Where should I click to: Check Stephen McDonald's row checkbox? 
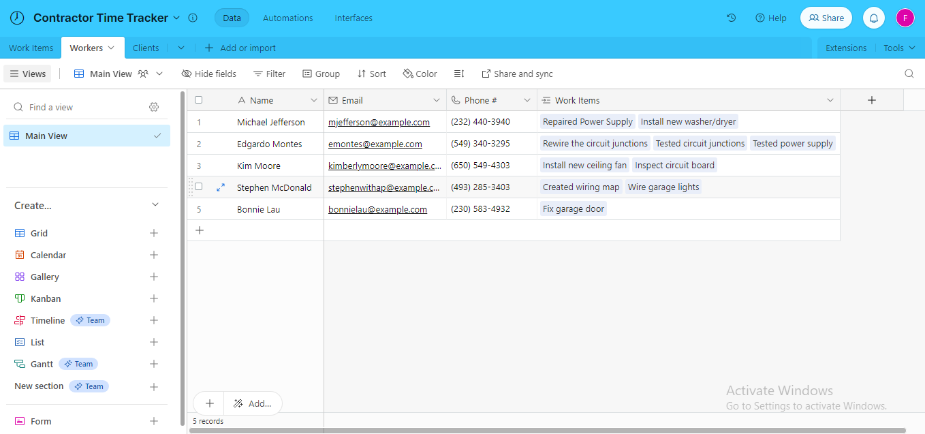click(198, 187)
